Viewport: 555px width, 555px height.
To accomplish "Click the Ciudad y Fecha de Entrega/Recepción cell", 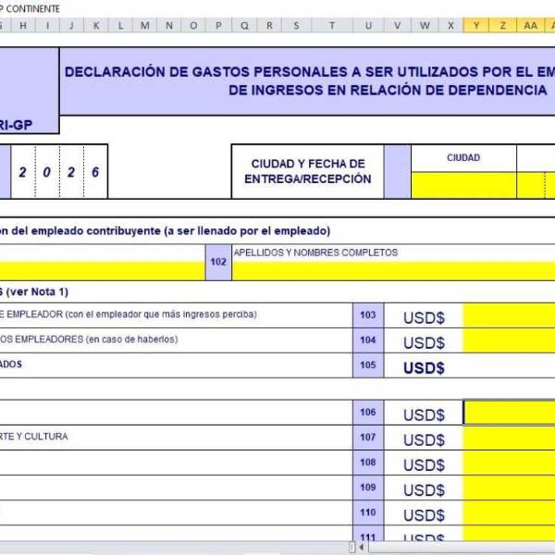I will (307, 171).
